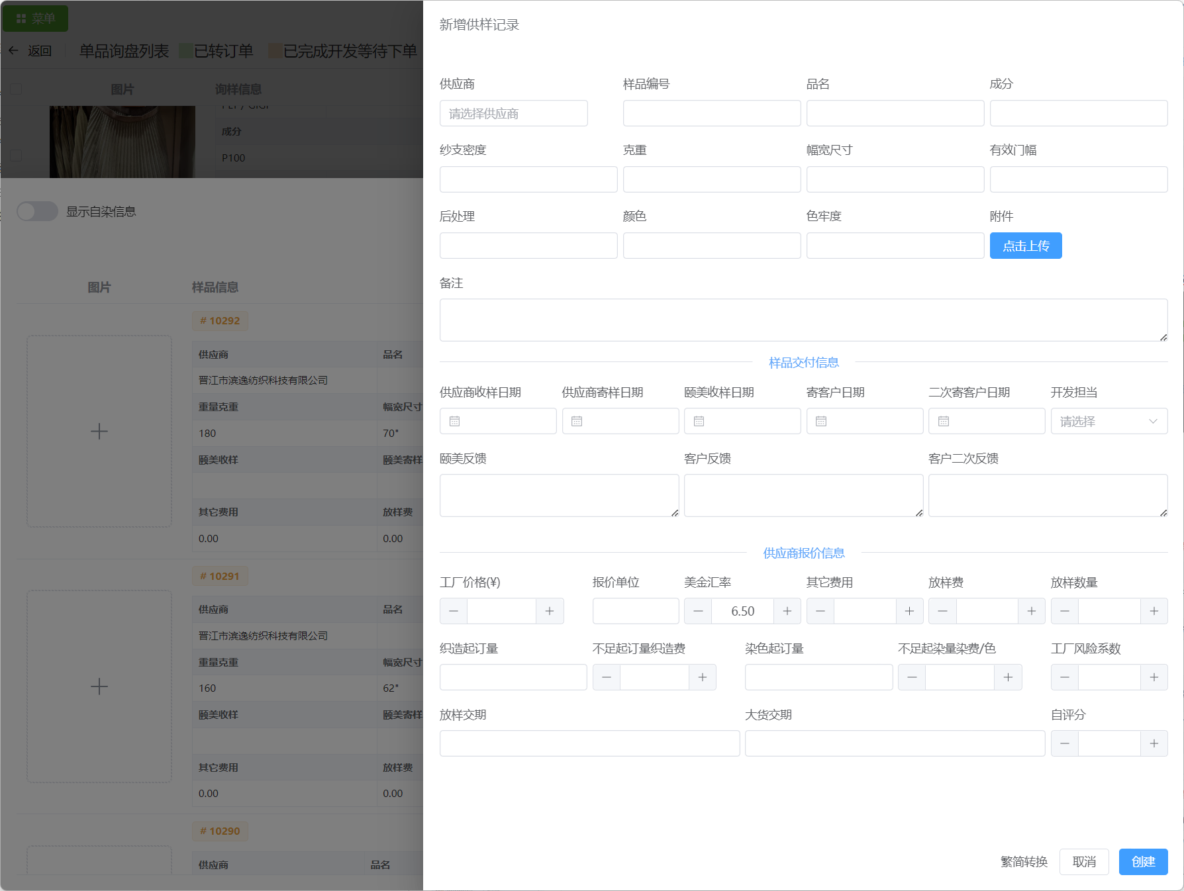Click the calendar icon in 供应商收样日期 field
The image size is (1184, 891).
coord(454,421)
